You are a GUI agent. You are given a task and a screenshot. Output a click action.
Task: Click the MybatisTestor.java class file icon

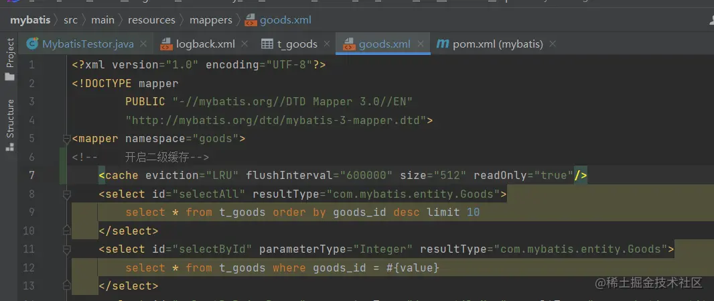(x=32, y=44)
